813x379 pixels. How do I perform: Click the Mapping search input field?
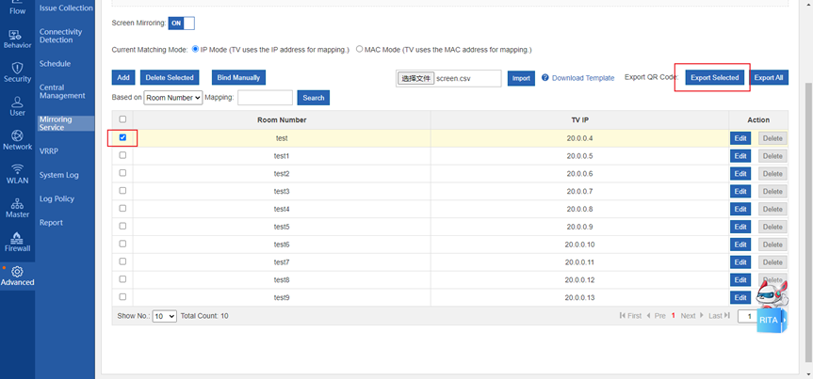coord(265,98)
